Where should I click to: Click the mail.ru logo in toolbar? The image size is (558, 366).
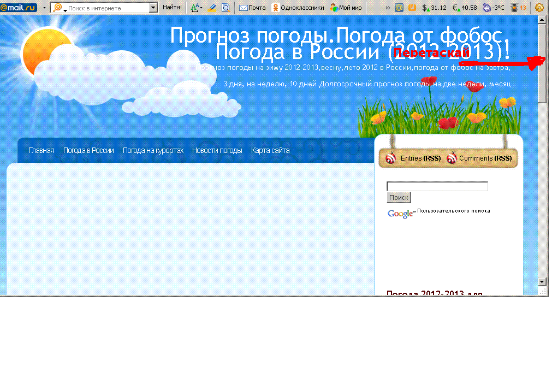(19, 8)
